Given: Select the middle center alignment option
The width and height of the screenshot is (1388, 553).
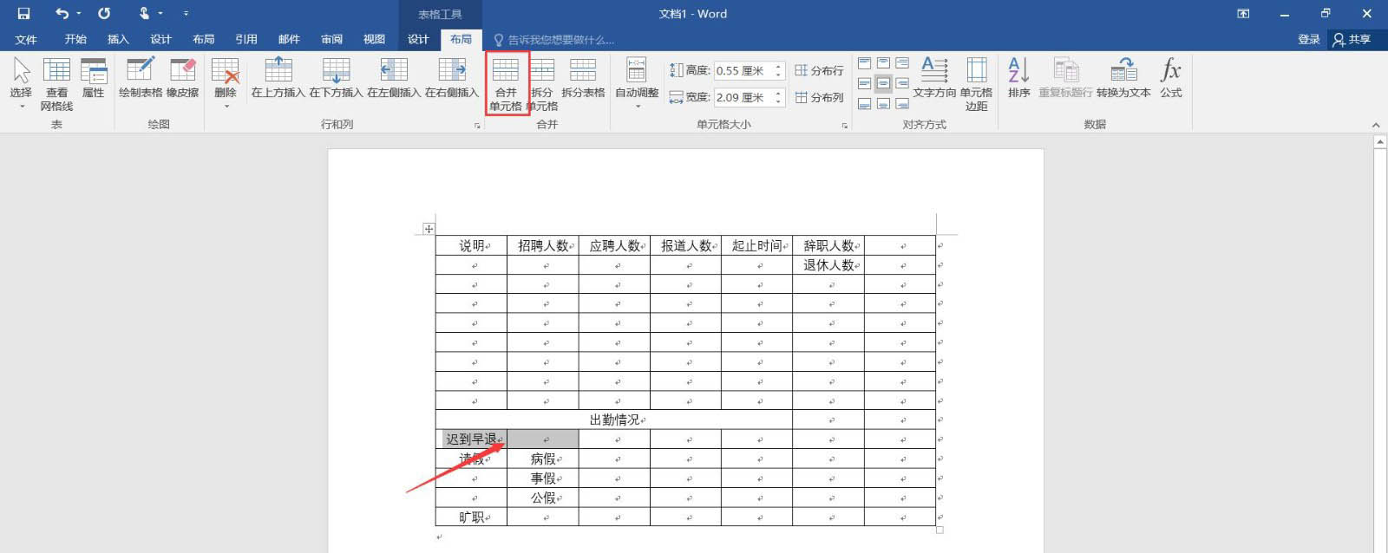Looking at the screenshot, I should click(883, 83).
